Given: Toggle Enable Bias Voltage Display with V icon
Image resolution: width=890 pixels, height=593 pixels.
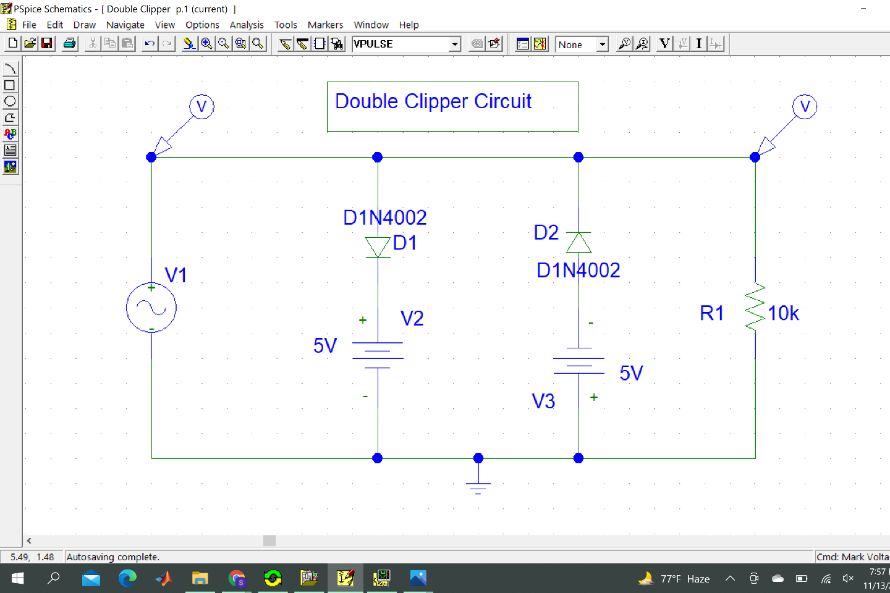Looking at the screenshot, I should tap(664, 44).
